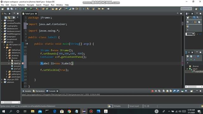Switch to the Declaration tab
203x114 pixels.
pyautogui.click(x=39, y=91)
